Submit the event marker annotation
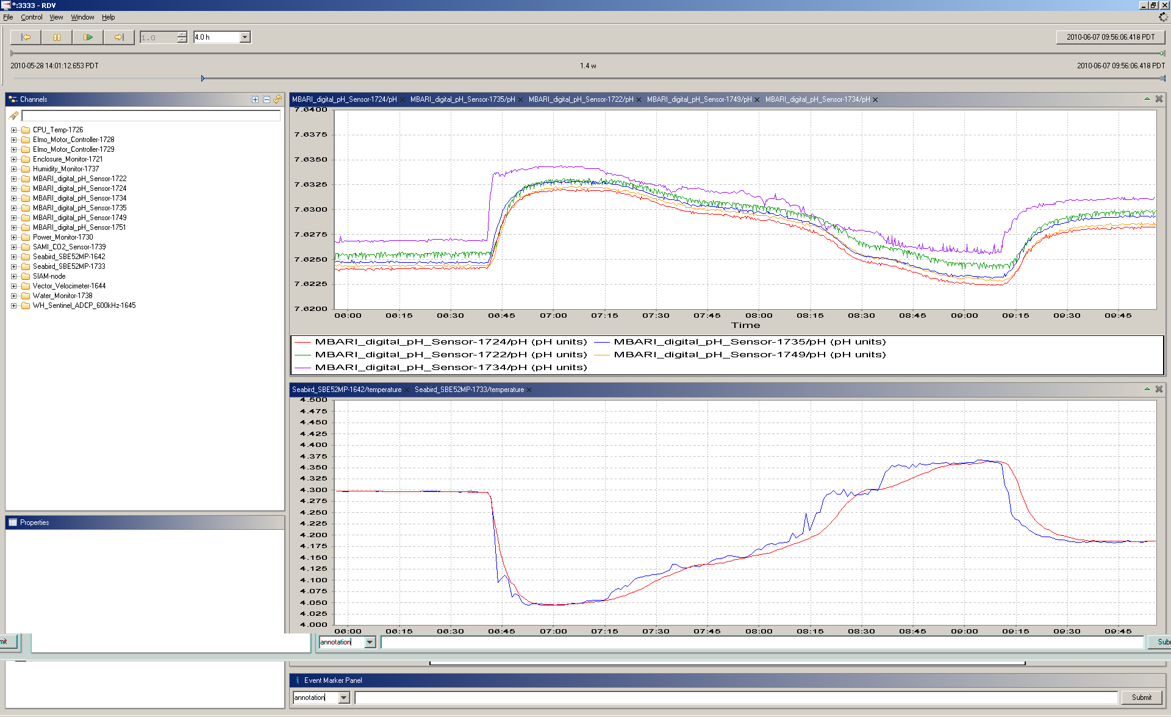Screen dimensions: 1171x717 (1142, 697)
